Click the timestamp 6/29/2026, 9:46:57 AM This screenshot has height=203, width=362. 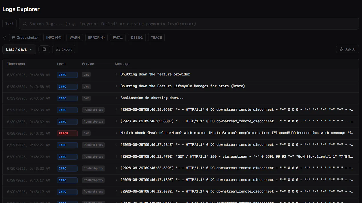point(29,98)
